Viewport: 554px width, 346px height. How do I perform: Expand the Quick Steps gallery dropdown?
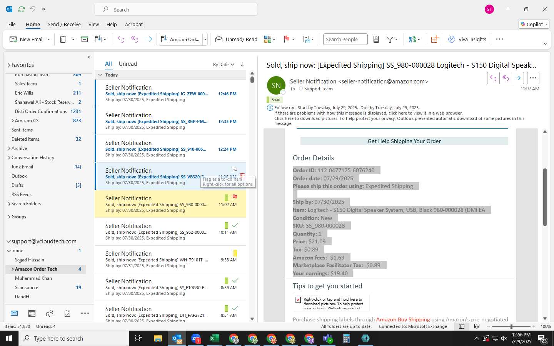click(x=205, y=39)
